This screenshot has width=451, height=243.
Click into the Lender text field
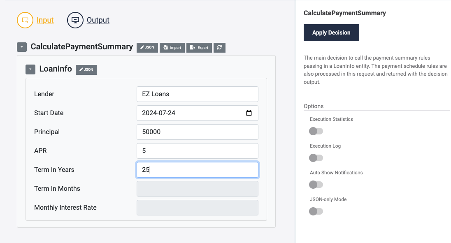pos(197,94)
